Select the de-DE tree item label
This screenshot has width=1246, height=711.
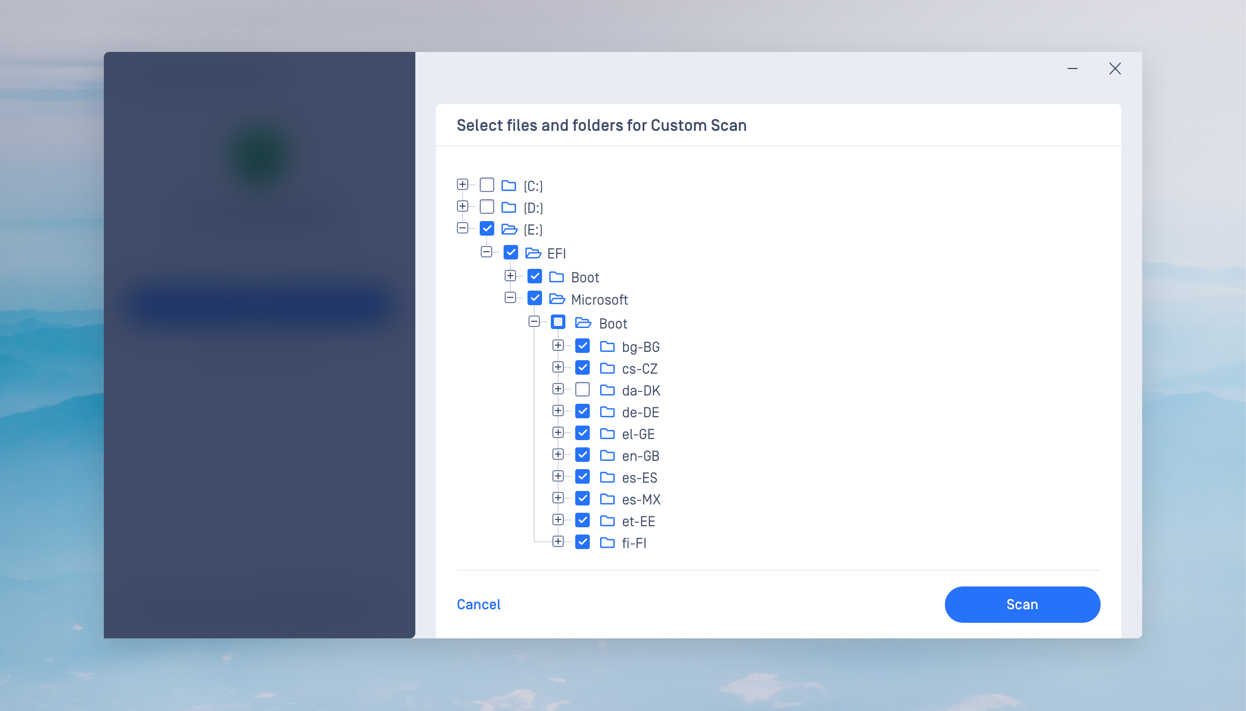[640, 412]
